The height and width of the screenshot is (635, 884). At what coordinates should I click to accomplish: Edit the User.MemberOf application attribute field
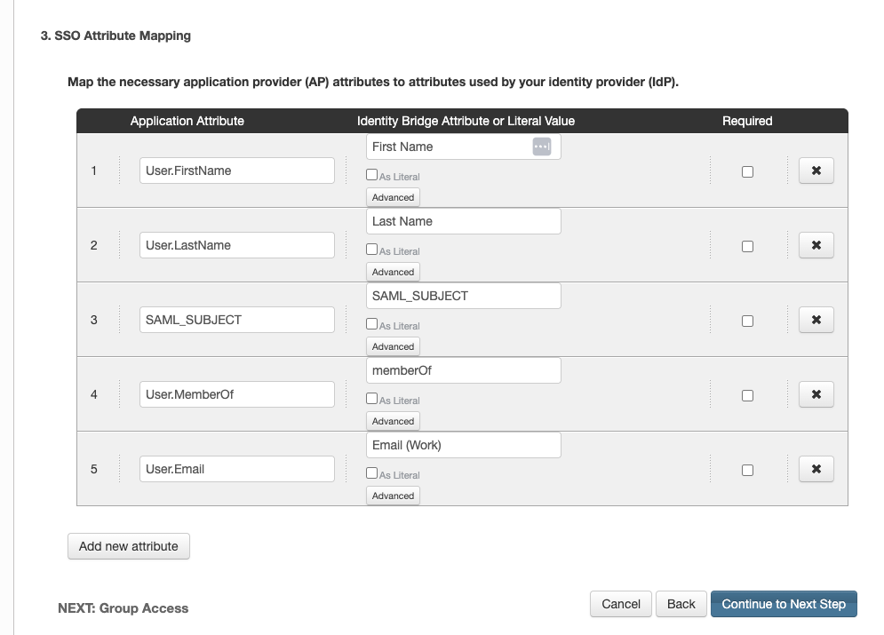click(237, 394)
